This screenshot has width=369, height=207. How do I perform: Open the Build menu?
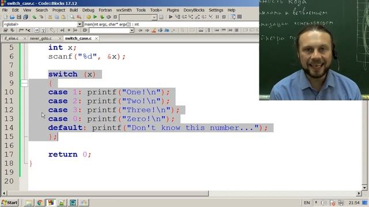pos(74,10)
